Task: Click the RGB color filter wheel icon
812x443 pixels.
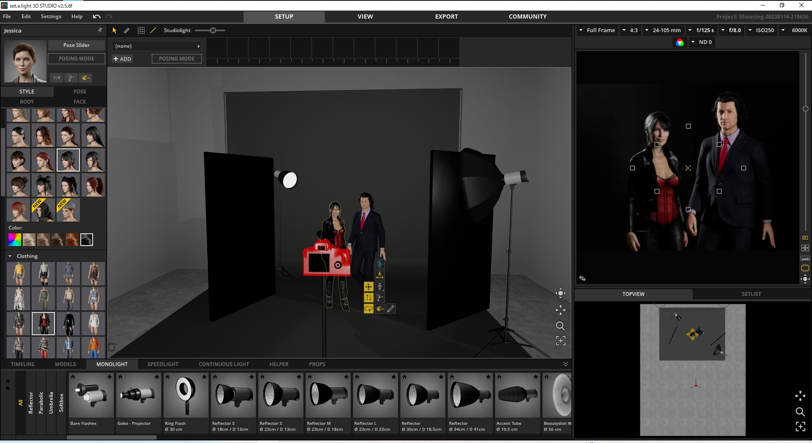Action: coord(680,42)
